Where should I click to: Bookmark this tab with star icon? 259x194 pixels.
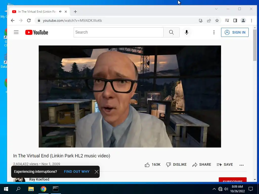click(x=217, y=20)
